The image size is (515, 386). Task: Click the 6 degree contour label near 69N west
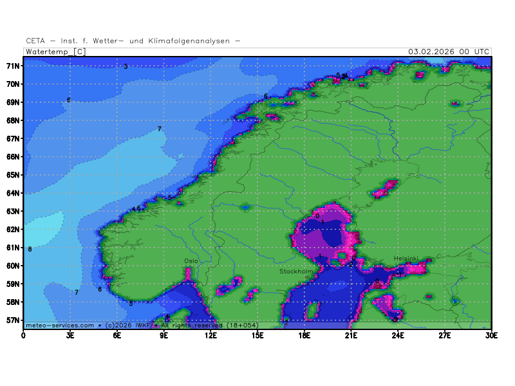(69, 100)
